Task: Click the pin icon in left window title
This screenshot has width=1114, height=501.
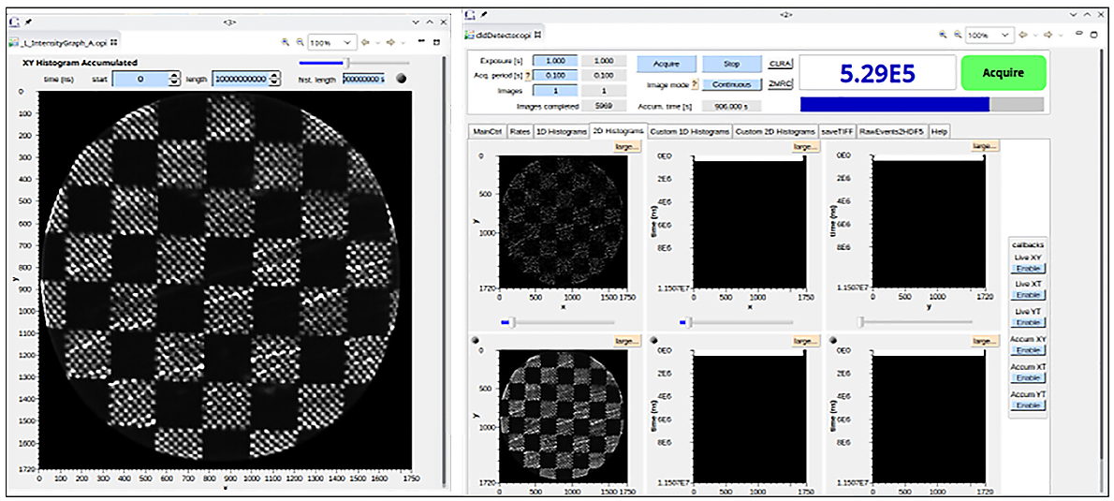Action: coord(28,21)
